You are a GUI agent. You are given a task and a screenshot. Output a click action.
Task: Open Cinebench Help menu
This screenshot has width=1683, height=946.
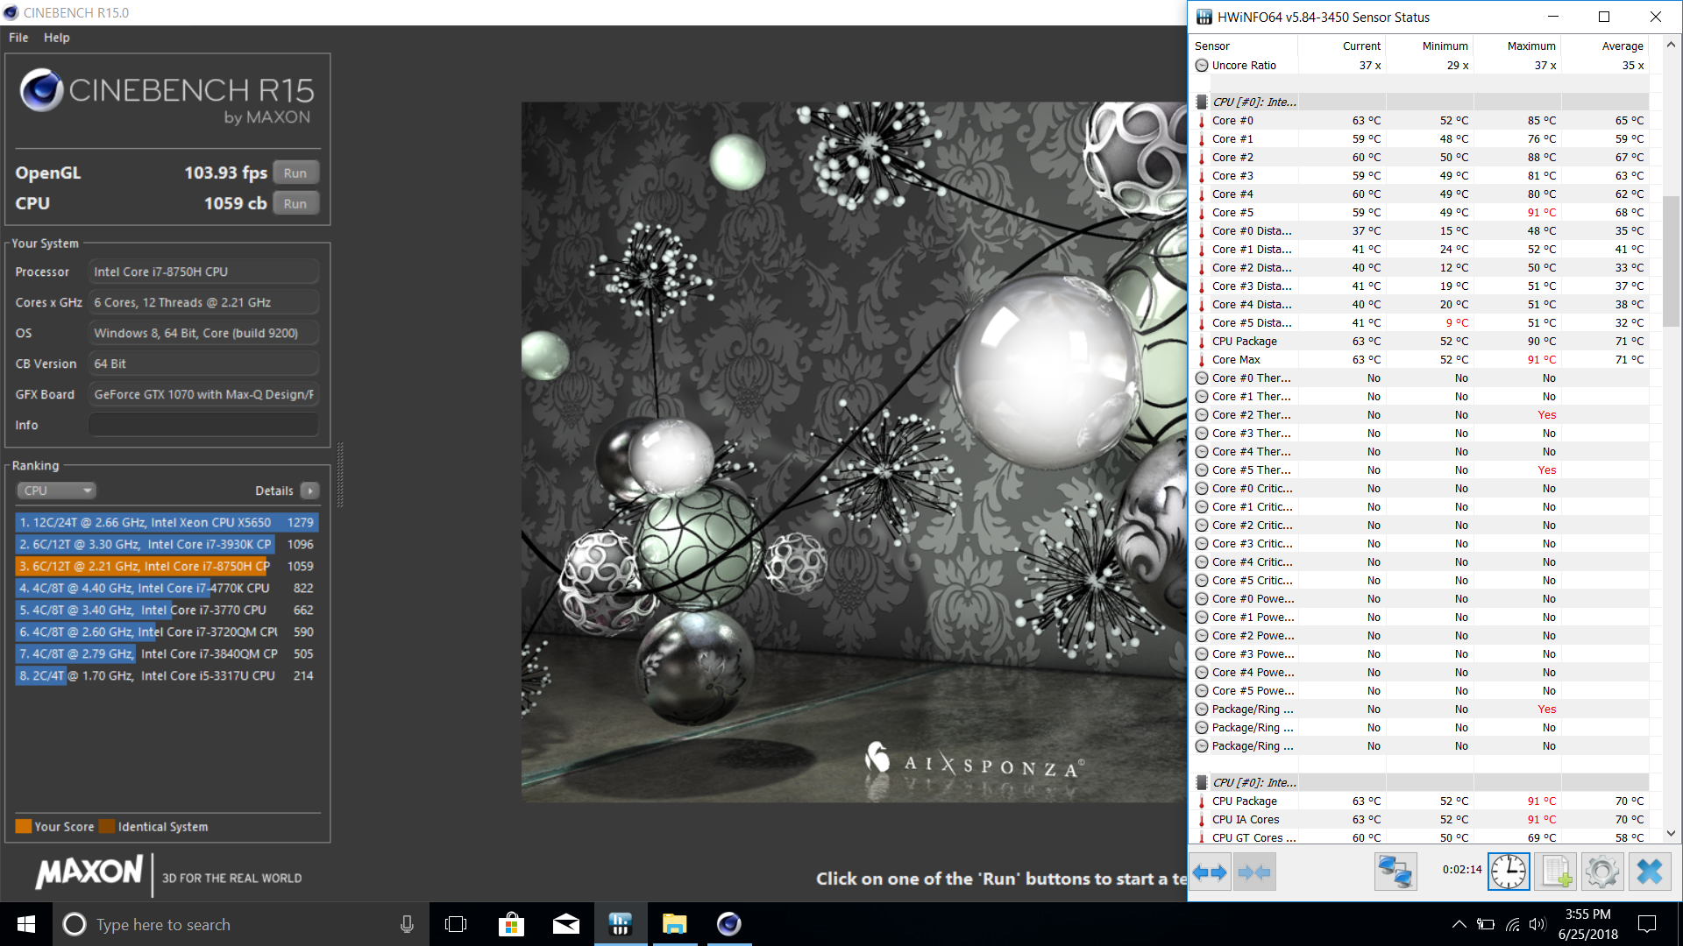click(57, 38)
